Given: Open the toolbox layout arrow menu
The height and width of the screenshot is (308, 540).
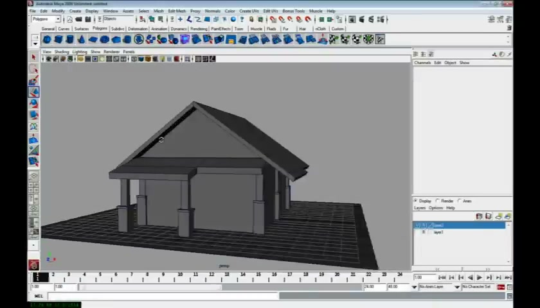Looking at the screenshot, I should (x=33, y=245).
